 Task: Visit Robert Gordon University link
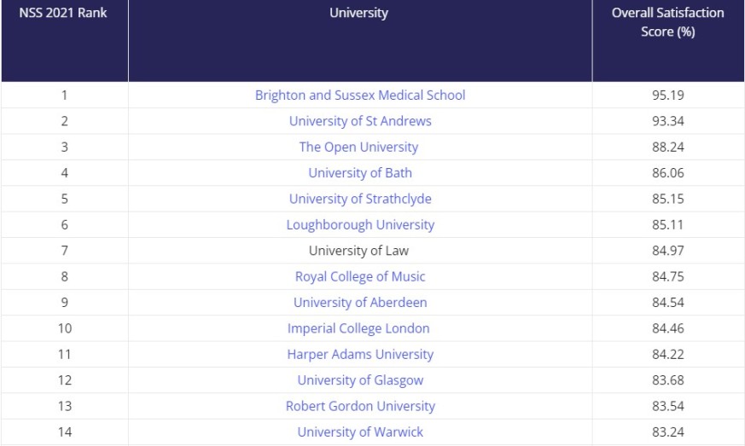[x=360, y=406]
